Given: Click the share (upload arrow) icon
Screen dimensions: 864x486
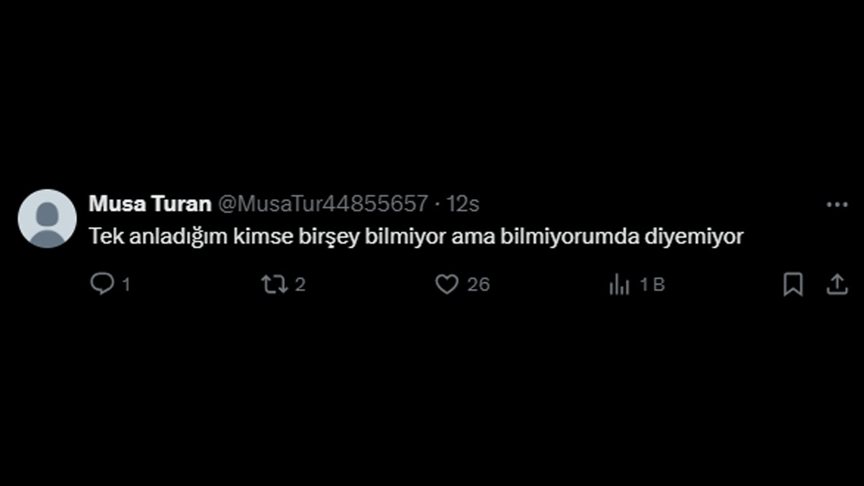Looking at the screenshot, I should (x=837, y=284).
